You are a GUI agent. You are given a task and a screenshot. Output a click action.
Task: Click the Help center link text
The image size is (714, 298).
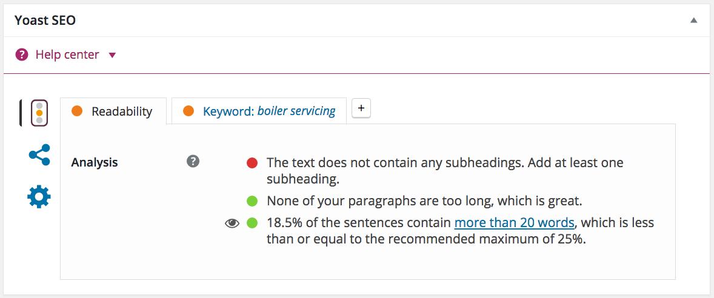point(67,55)
